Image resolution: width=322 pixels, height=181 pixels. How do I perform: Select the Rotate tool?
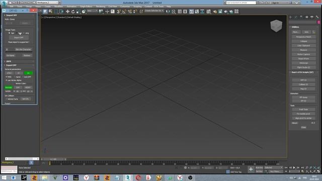coord(73,12)
